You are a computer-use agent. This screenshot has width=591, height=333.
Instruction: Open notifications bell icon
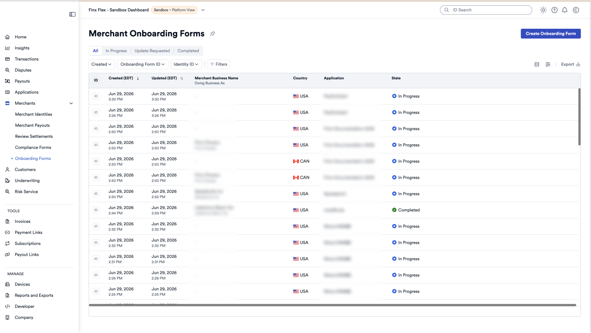click(565, 10)
